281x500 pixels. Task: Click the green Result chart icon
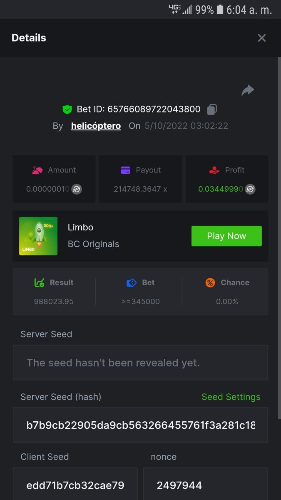click(40, 282)
